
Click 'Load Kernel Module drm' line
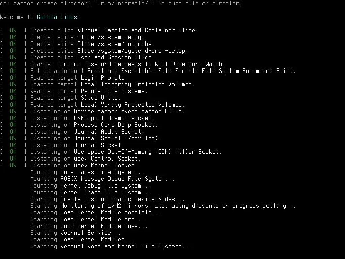(87, 219)
